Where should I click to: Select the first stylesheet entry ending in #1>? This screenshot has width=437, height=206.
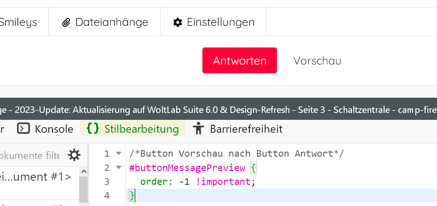(36, 177)
